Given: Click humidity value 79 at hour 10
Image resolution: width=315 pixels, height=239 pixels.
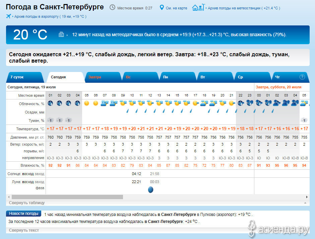Looking at the screenshot, I should (x=132, y=165).
